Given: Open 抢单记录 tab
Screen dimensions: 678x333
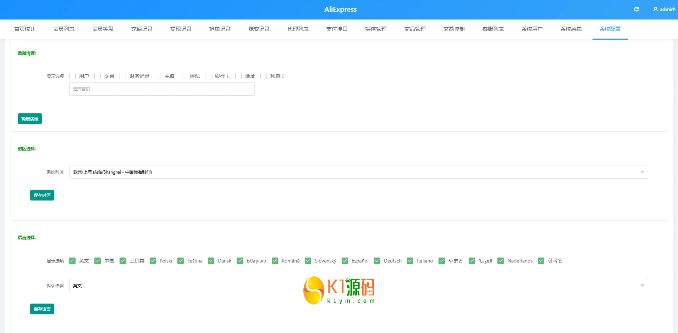Looking at the screenshot, I should pyautogui.click(x=220, y=29).
